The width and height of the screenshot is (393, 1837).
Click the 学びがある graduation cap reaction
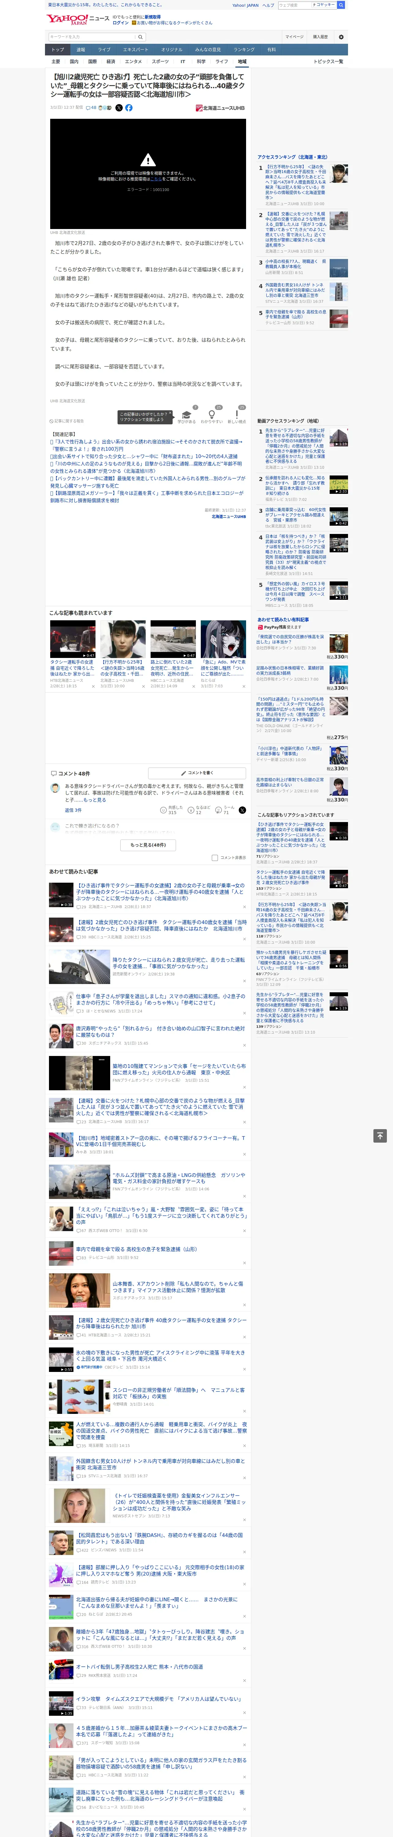(187, 416)
